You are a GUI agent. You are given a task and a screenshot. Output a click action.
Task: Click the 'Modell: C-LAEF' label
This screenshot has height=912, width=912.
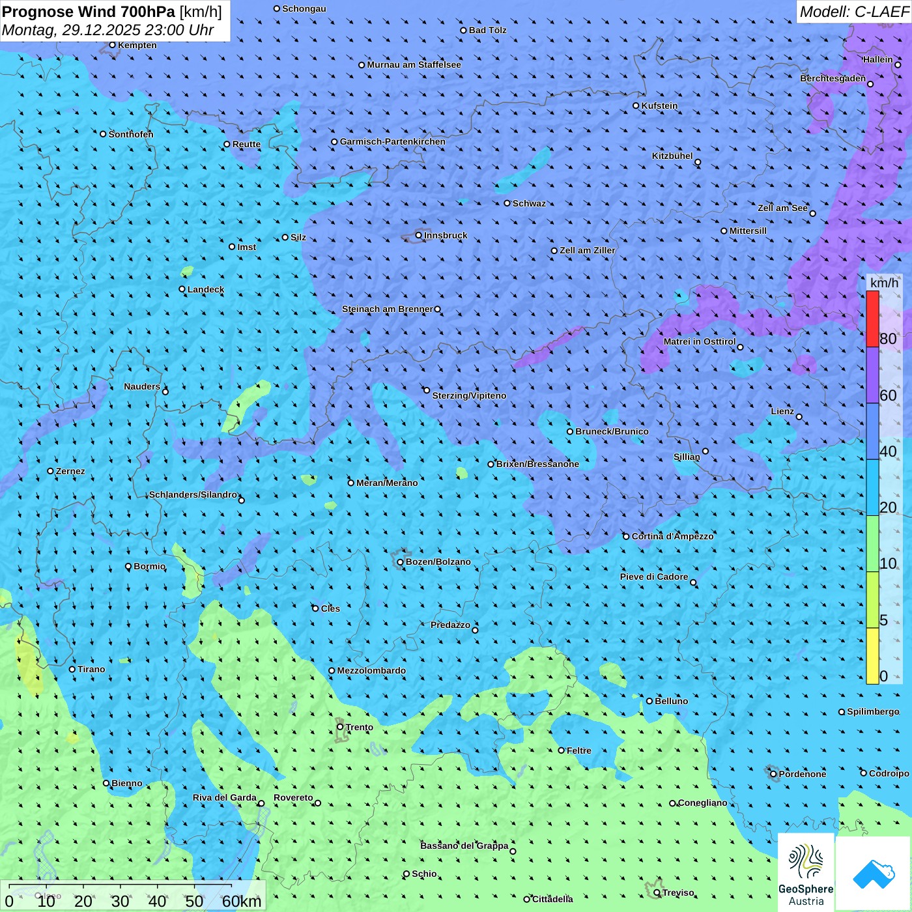point(854,12)
